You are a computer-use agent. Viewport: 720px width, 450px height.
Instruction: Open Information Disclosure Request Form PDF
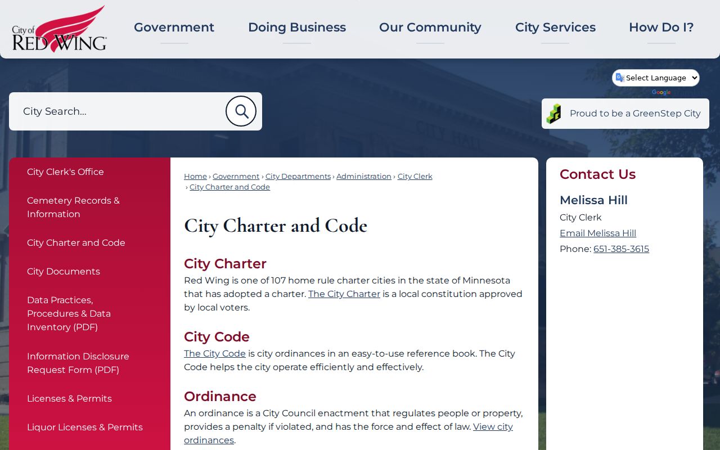tap(78, 363)
